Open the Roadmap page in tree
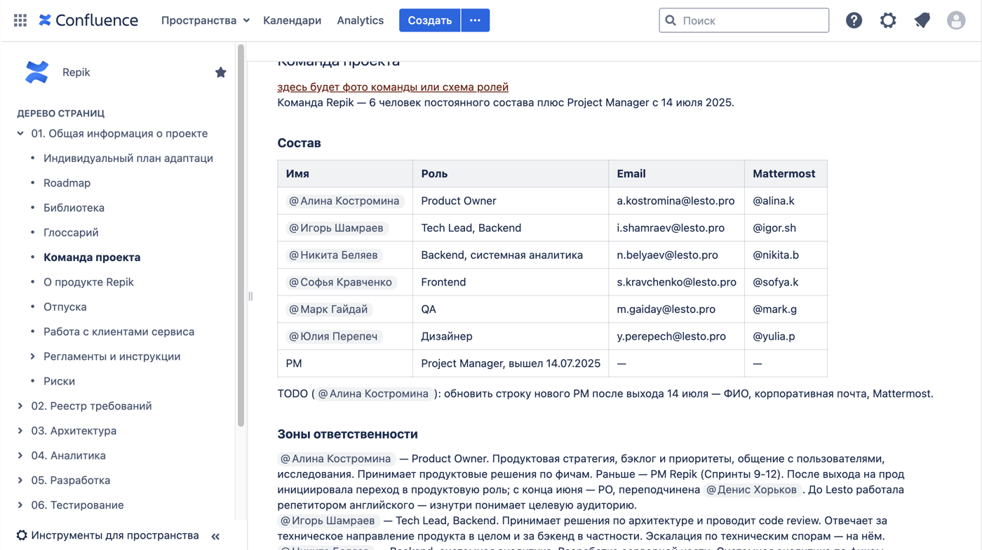 coord(67,183)
